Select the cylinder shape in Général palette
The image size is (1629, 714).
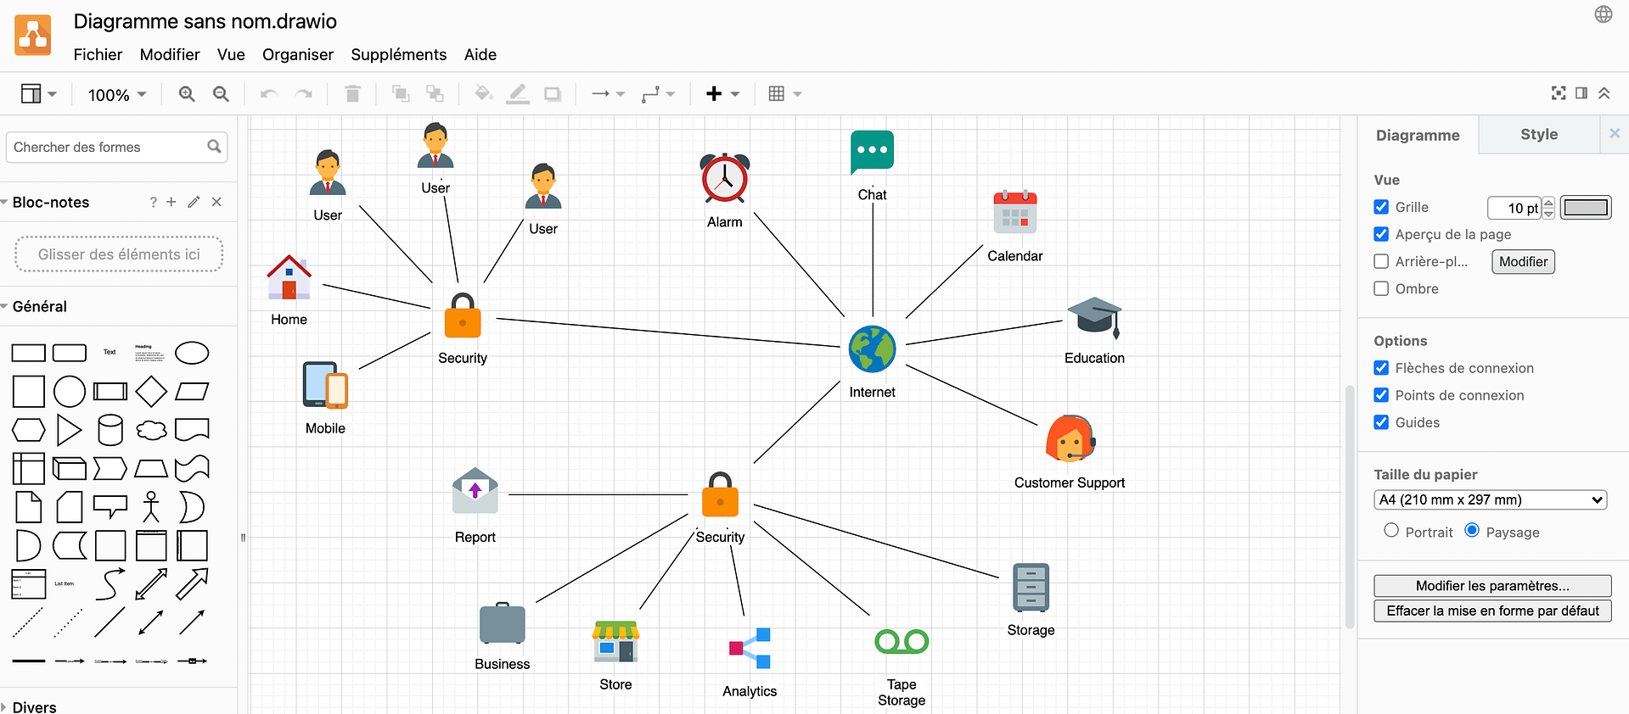(110, 430)
